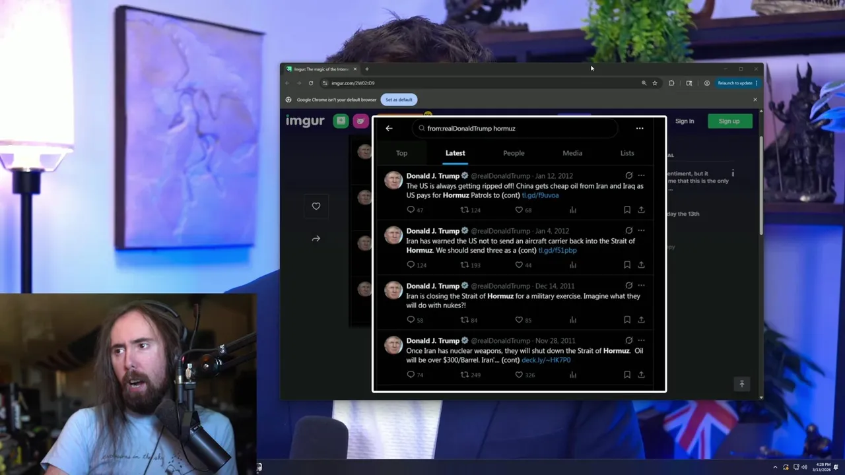Screen dimensions: 845x475
Task: Share the Dec 14, 2011 tweet
Action: [x=641, y=320]
